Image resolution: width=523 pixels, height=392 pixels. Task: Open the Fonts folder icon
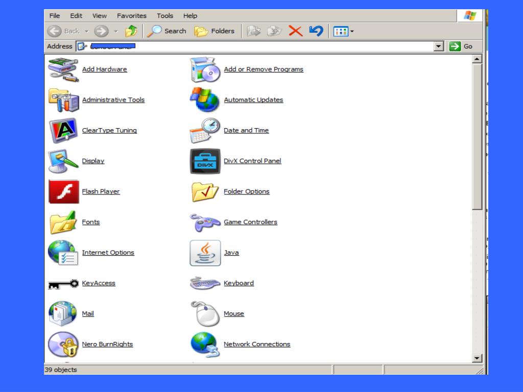point(63,222)
